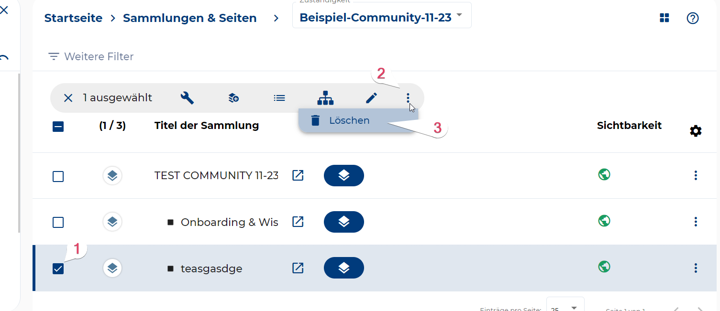This screenshot has width=720, height=311.
Task: Open the Einträge pro Seite dropdown
Action: (565, 307)
